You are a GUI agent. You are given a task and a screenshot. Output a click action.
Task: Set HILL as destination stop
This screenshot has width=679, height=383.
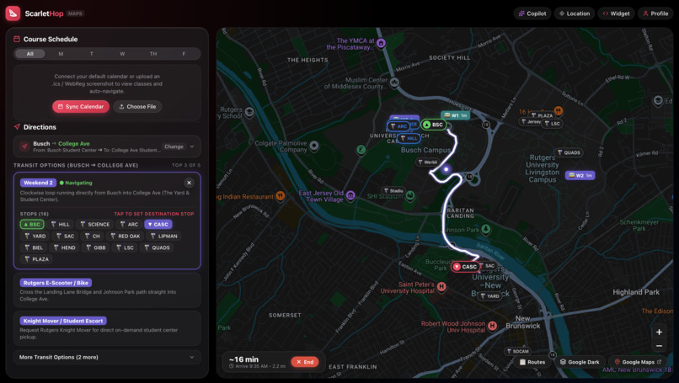(60, 224)
